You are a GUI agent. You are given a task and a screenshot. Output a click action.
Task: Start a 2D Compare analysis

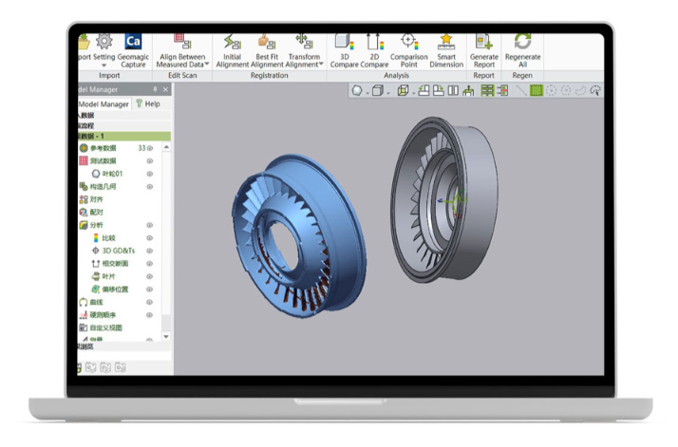(x=374, y=51)
